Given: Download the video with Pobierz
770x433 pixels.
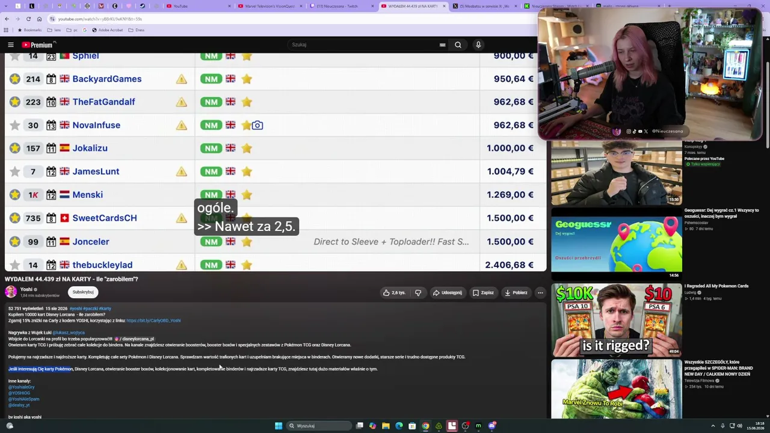Looking at the screenshot, I should coord(516,293).
